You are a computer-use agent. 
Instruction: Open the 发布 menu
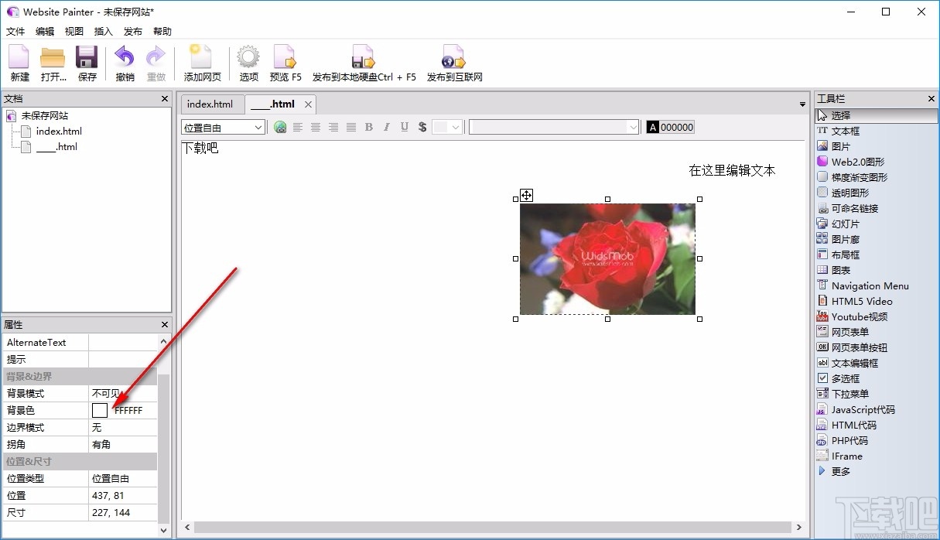pos(132,31)
